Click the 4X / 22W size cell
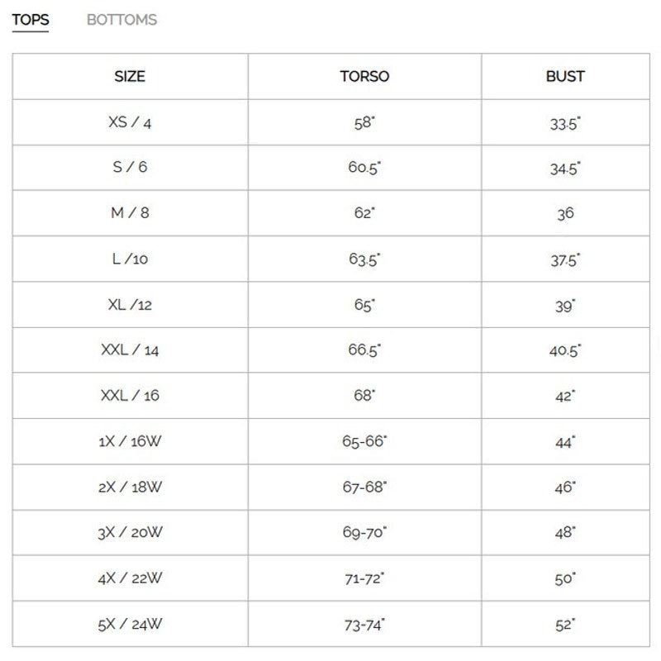This screenshot has width=661, height=661. pyautogui.click(x=130, y=578)
